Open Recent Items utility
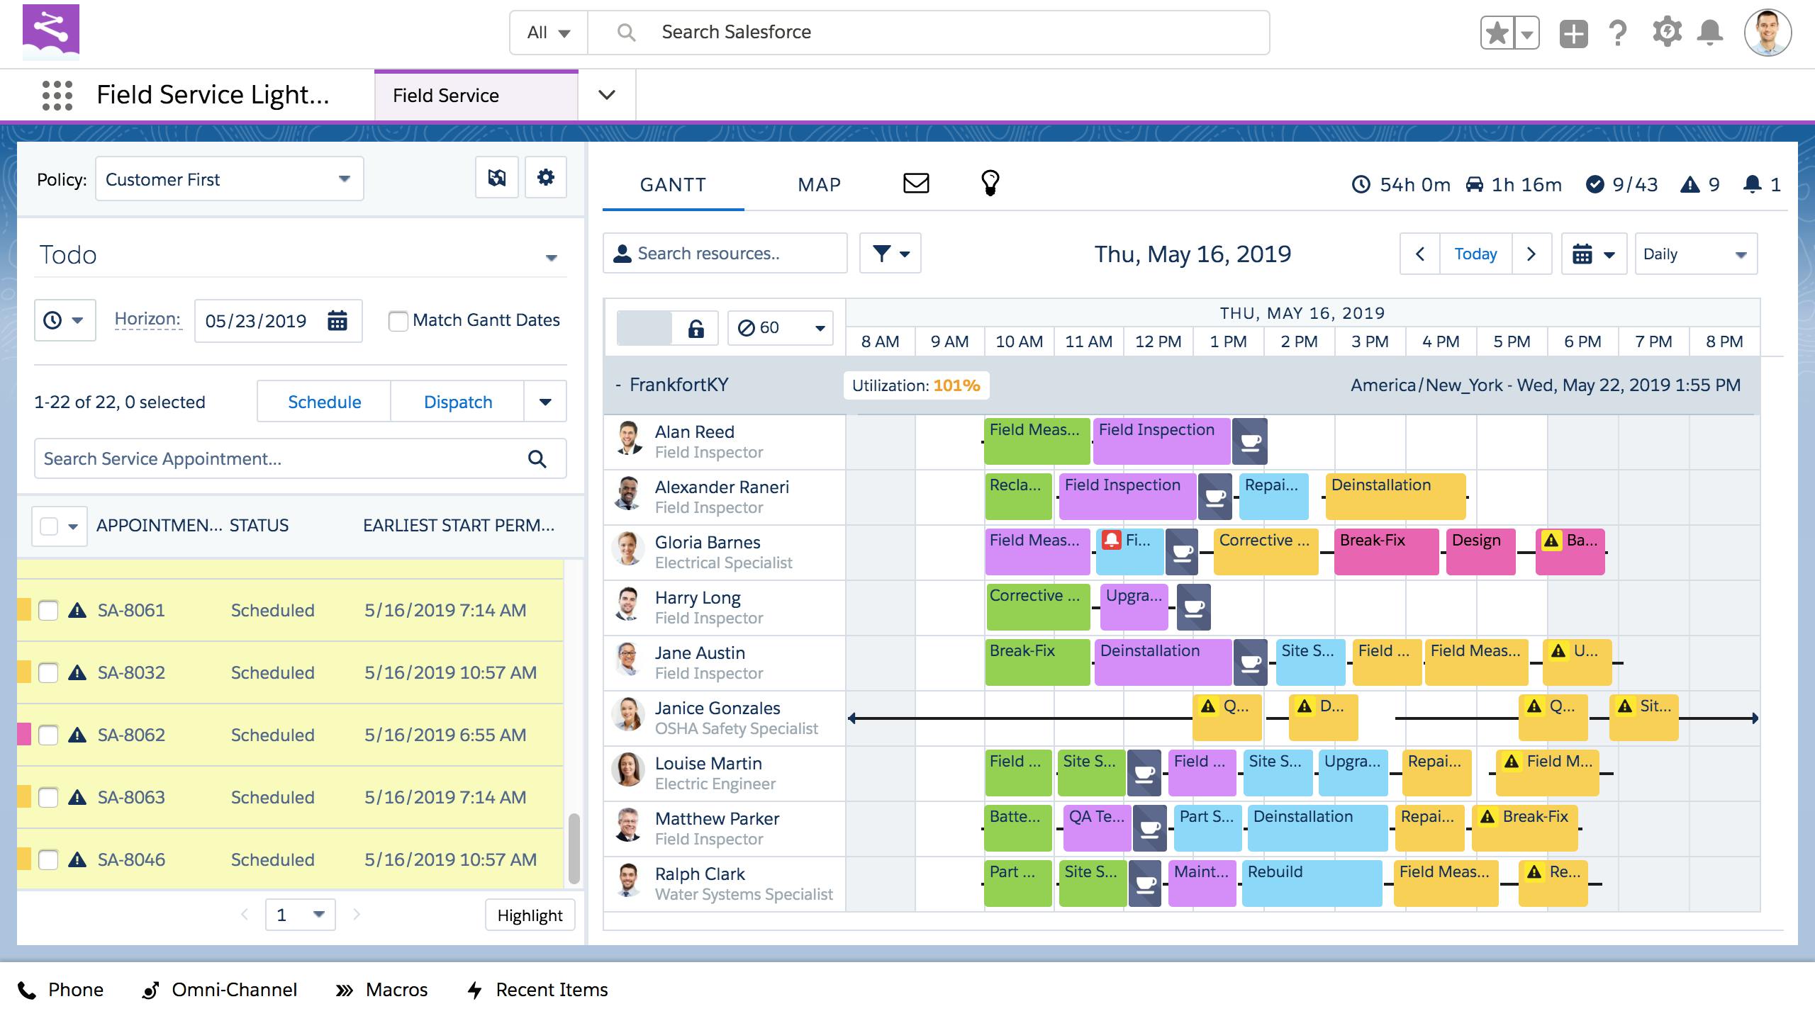Image resolution: width=1815 pixels, height=1016 pixels. click(538, 990)
